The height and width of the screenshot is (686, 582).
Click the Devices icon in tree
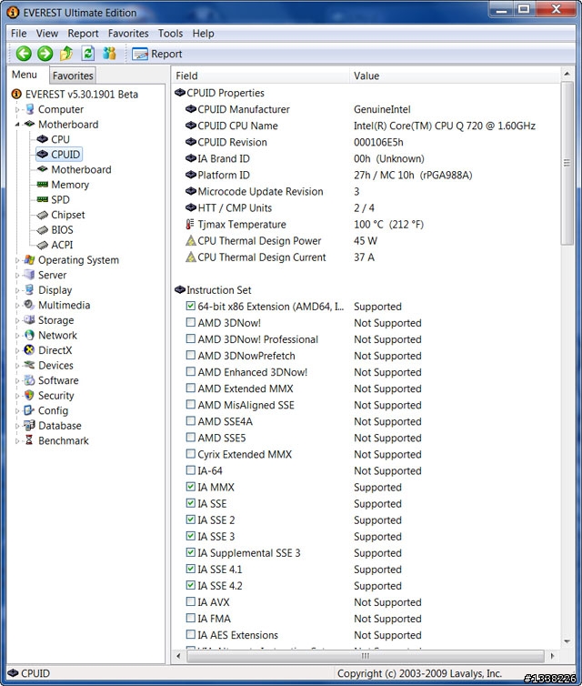click(29, 365)
